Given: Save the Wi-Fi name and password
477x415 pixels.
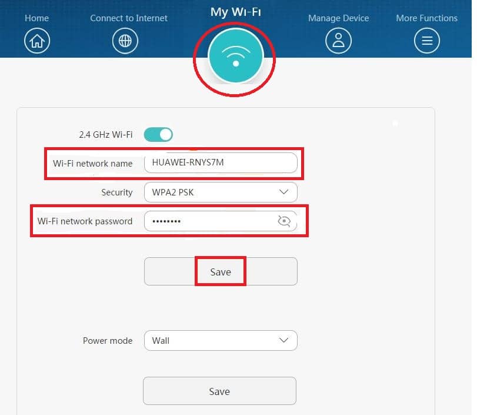Looking at the screenshot, I should coord(221,271).
